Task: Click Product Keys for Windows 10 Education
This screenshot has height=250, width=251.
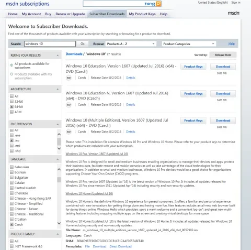Action: 193,67
